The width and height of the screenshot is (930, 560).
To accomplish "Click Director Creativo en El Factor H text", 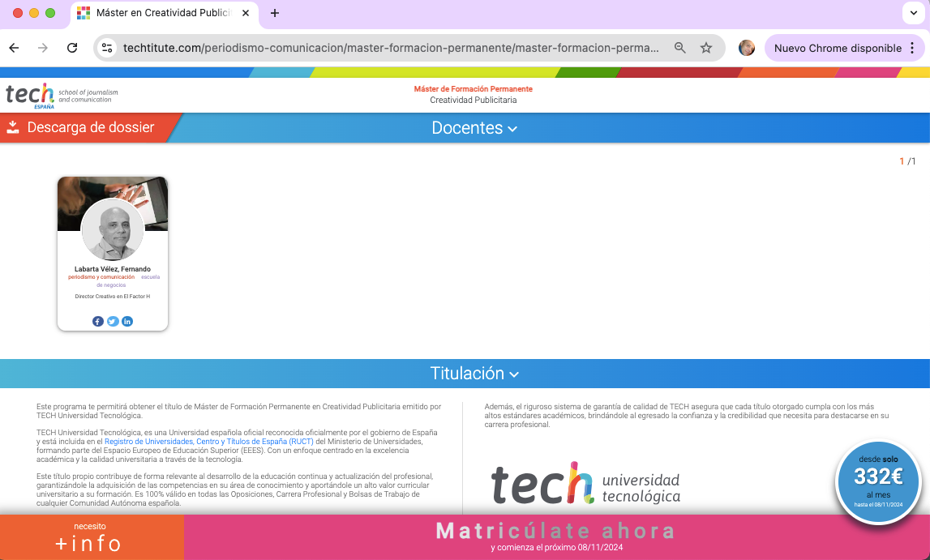I will coord(113,297).
